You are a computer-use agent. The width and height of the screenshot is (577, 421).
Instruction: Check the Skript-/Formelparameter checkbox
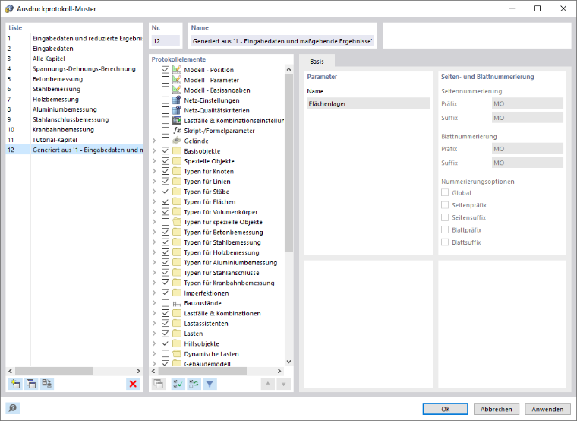pyautogui.click(x=166, y=131)
